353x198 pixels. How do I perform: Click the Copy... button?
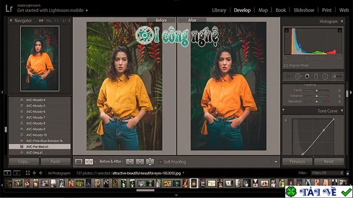pos(24,161)
